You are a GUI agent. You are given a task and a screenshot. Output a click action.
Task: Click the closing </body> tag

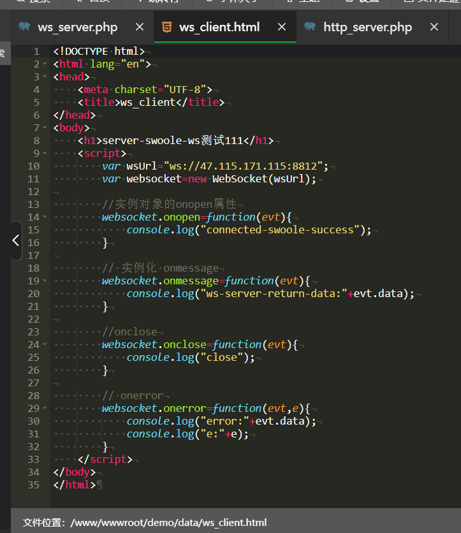(75, 472)
